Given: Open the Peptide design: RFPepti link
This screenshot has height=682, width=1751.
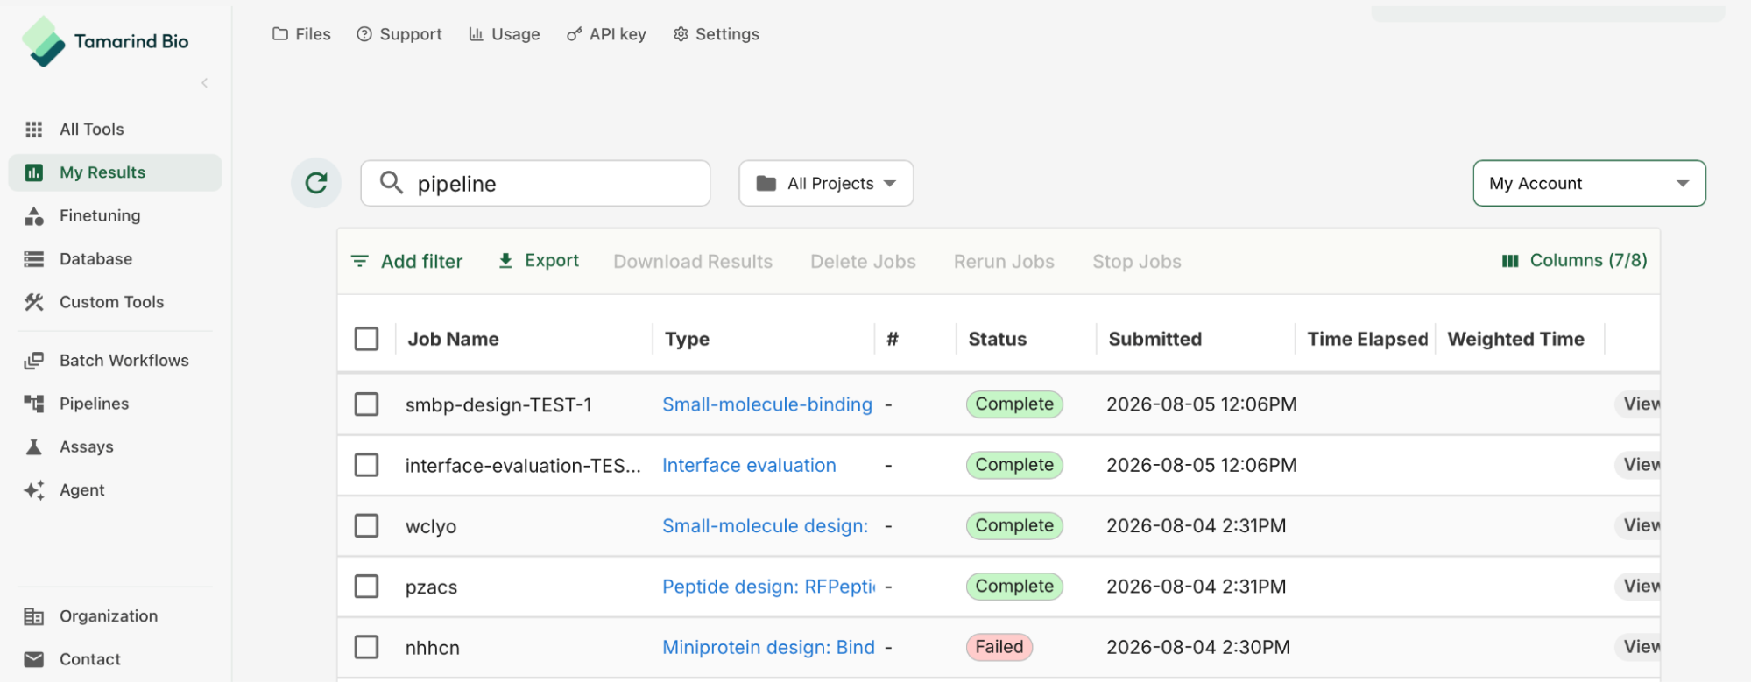Looking at the screenshot, I should [769, 587].
